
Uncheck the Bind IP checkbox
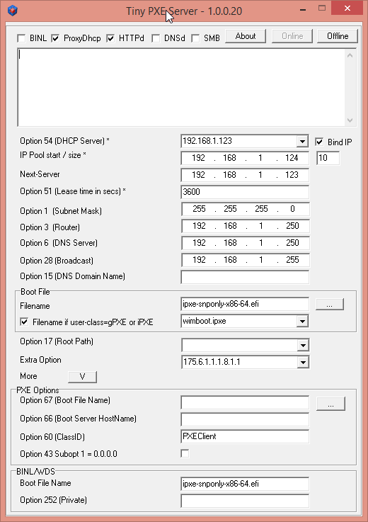coord(319,142)
